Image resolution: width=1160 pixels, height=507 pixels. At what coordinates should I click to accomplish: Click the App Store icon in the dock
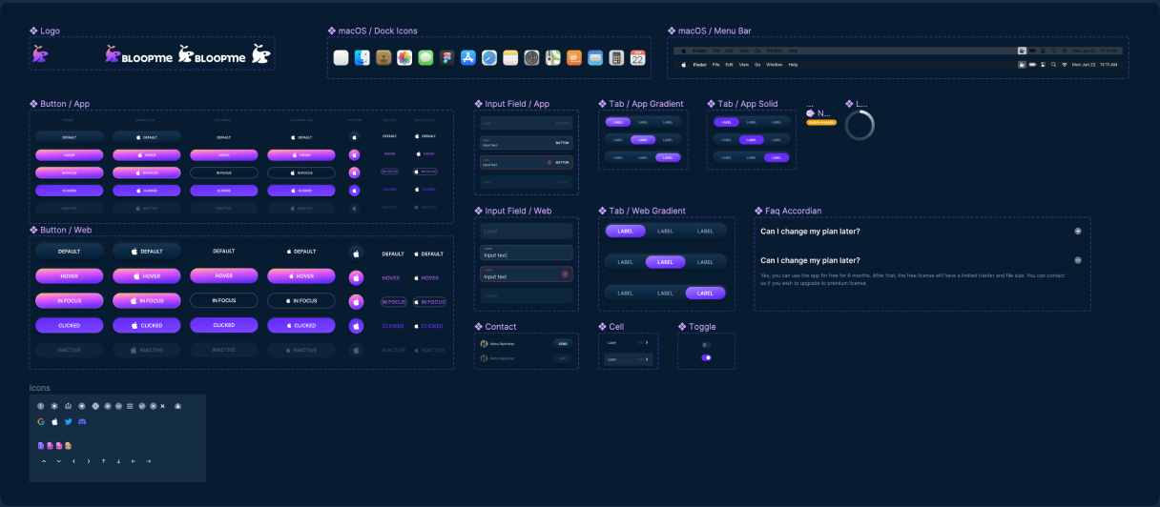468,58
